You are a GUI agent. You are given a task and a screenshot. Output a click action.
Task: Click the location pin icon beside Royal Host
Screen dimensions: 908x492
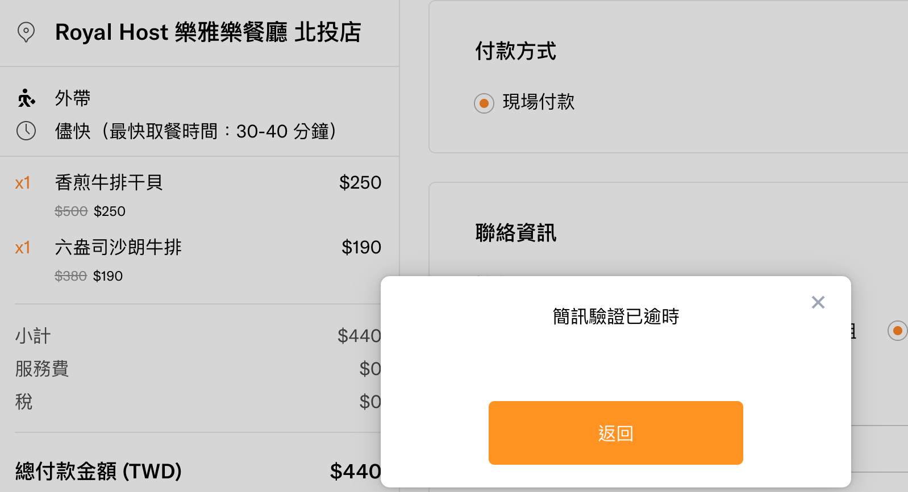click(x=26, y=32)
